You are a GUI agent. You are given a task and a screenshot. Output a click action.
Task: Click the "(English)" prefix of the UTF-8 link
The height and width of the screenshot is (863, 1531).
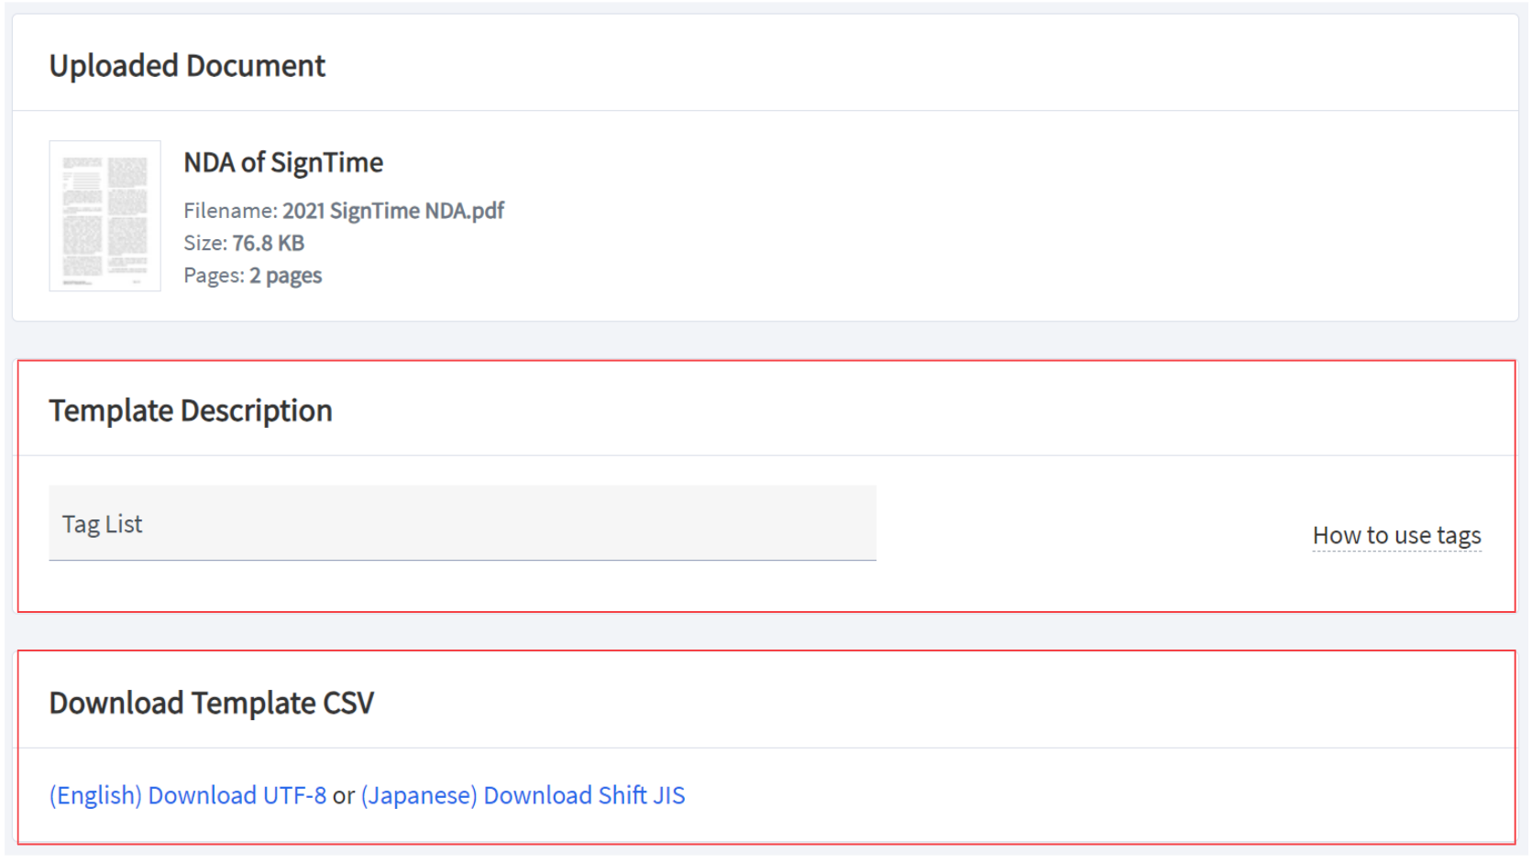[95, 795]
